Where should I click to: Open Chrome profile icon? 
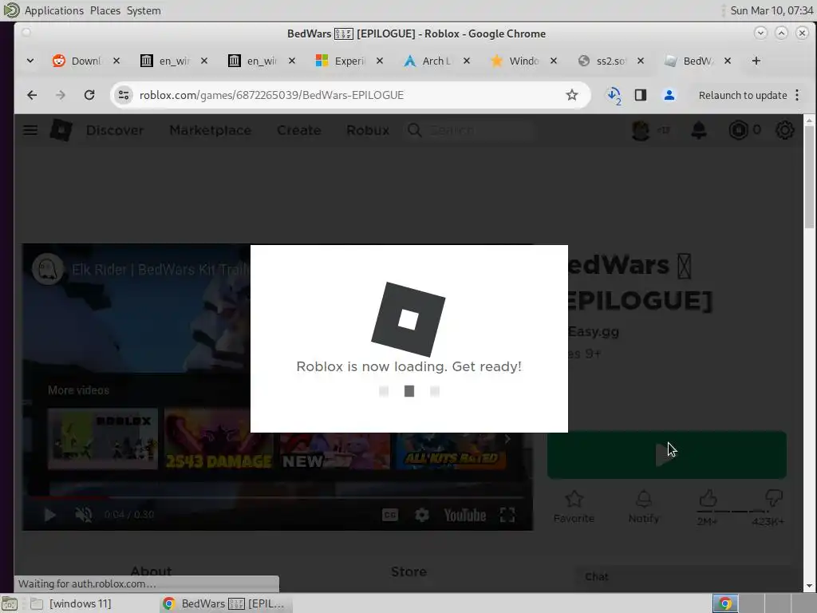[x=669, y=95]
